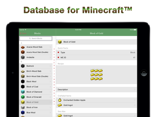Open Birch-Wood Slab (Double) entry
156x117 pixels.
(36, 76)
